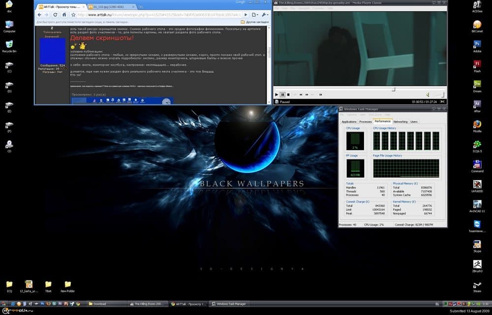
Task: Open the CD drive desktop icon
Action: tap(9, 146)
